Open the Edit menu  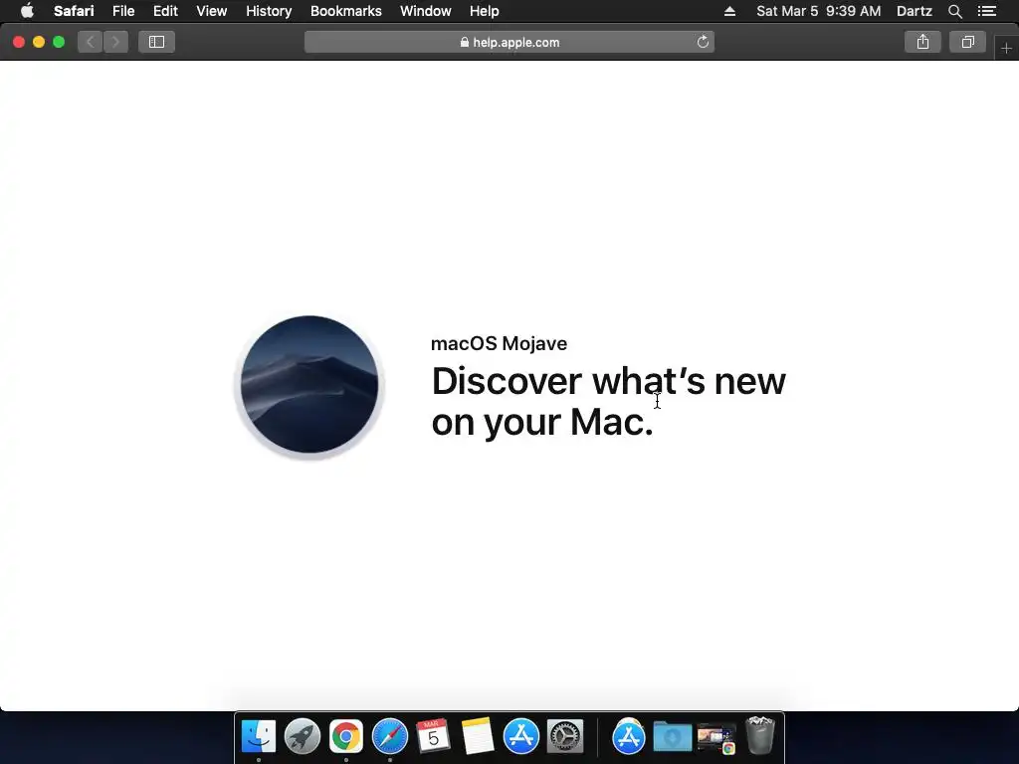point(165,11)
